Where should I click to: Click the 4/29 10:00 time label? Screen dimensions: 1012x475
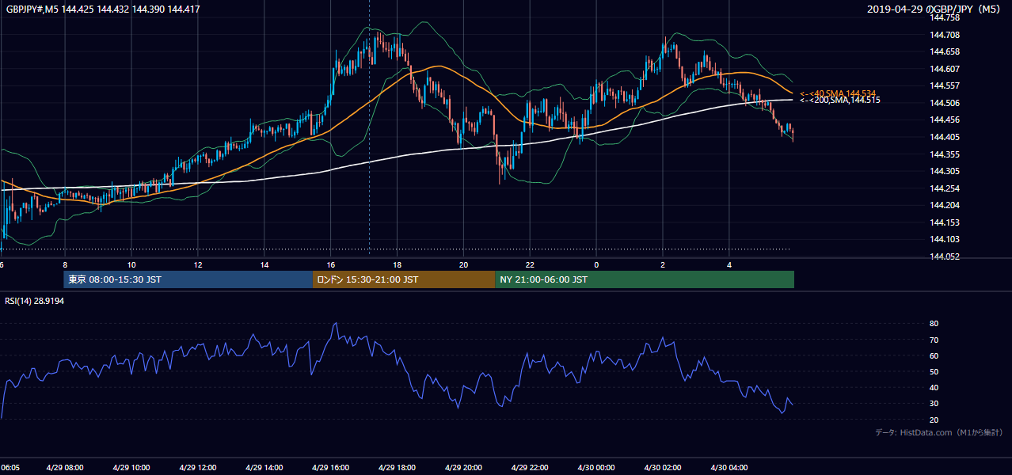131,467
